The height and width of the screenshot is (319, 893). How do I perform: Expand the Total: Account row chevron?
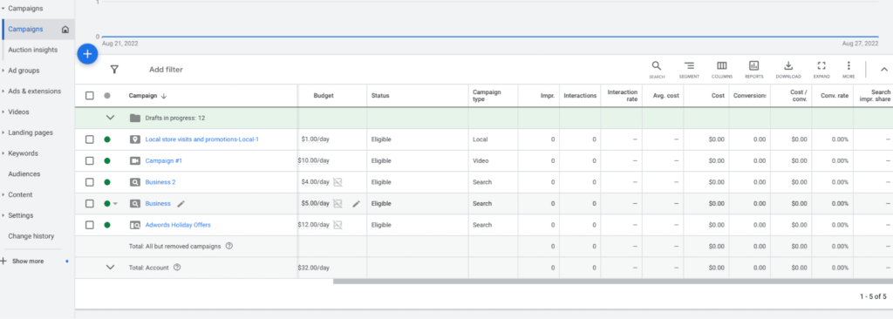[x=111, y=268]
